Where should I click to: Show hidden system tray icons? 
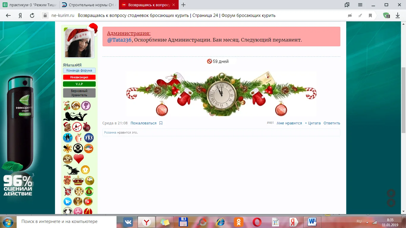coord(367,222)
